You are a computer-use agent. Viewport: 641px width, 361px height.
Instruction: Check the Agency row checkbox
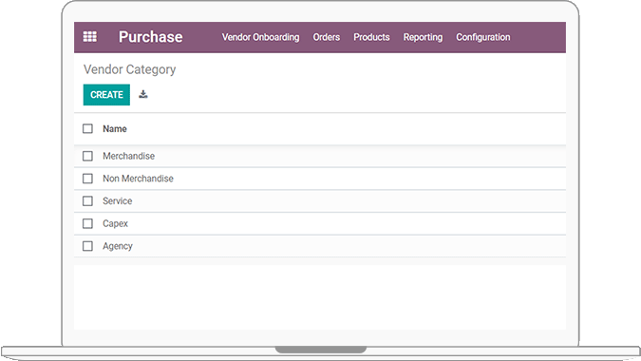(87, 246)
